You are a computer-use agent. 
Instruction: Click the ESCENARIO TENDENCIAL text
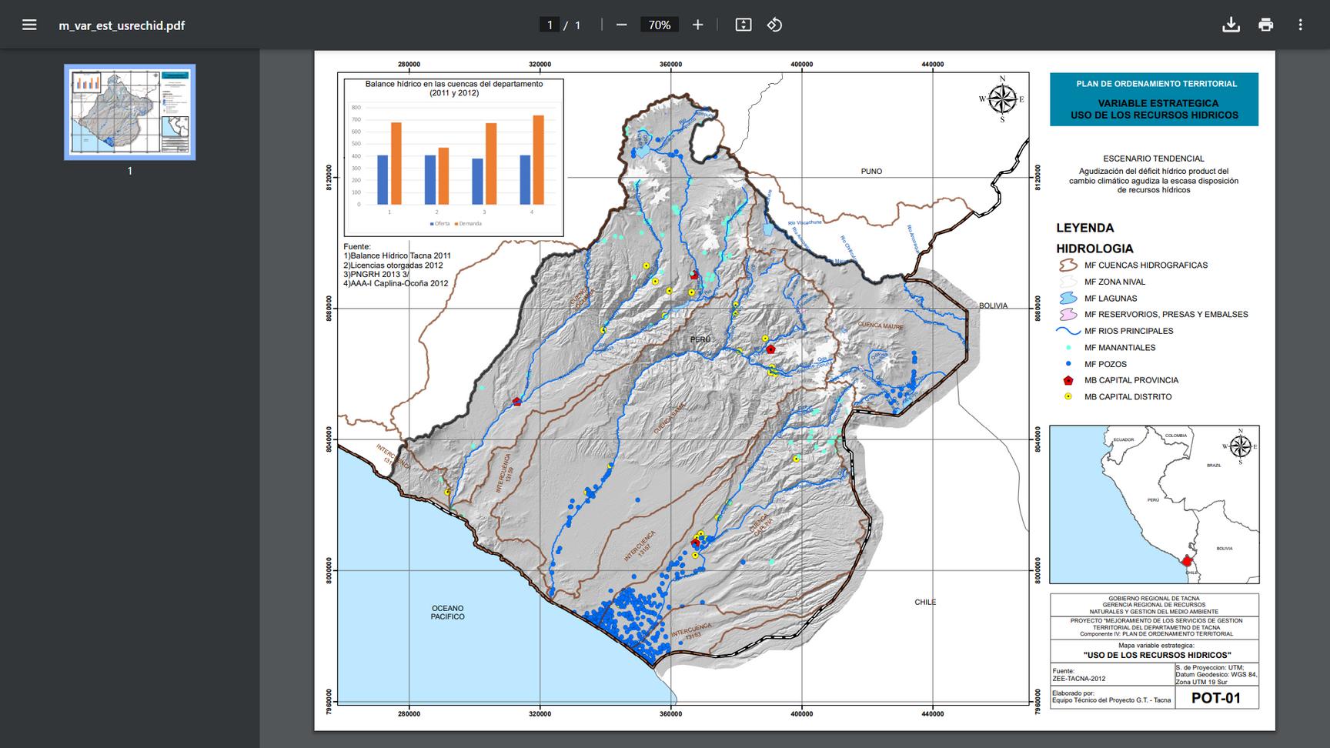(1153, 159)
